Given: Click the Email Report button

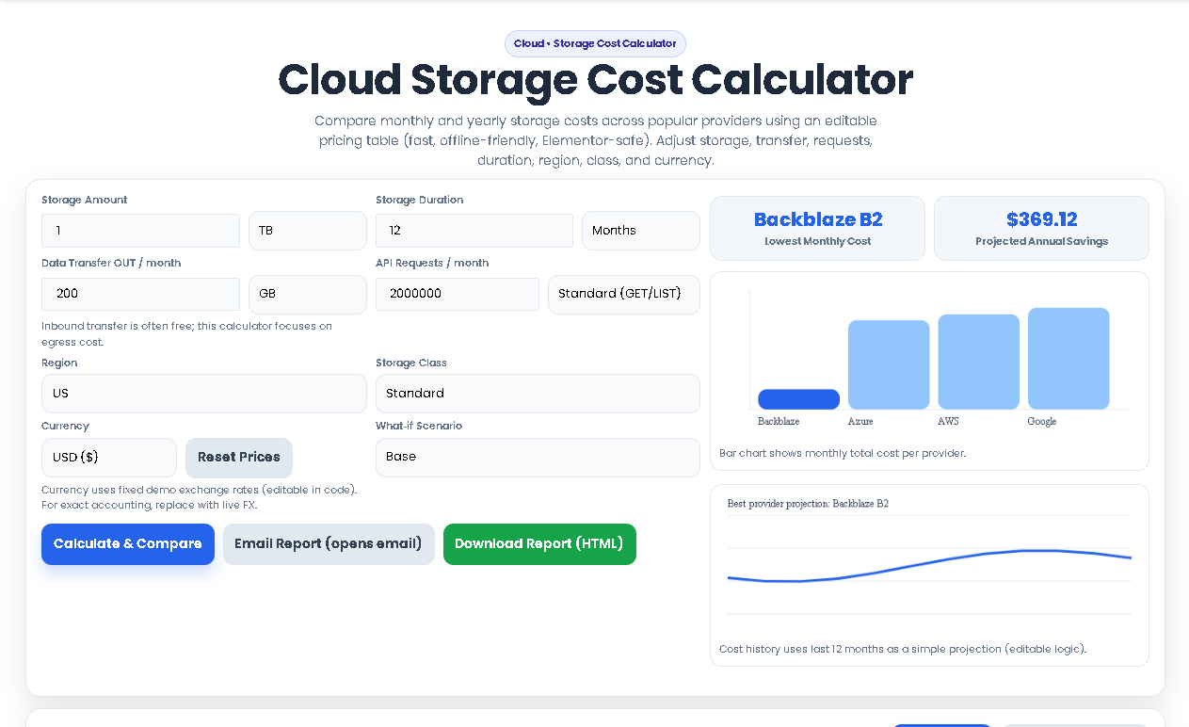Looking at the screenshot, I should coord(329,543).
